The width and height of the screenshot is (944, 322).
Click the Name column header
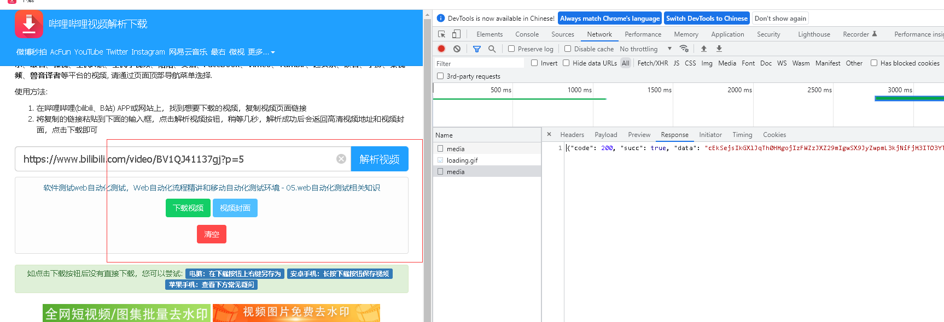click(487, 135)
